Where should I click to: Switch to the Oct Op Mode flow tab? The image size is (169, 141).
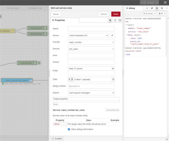pyautogui.click(x=13, y=8)
